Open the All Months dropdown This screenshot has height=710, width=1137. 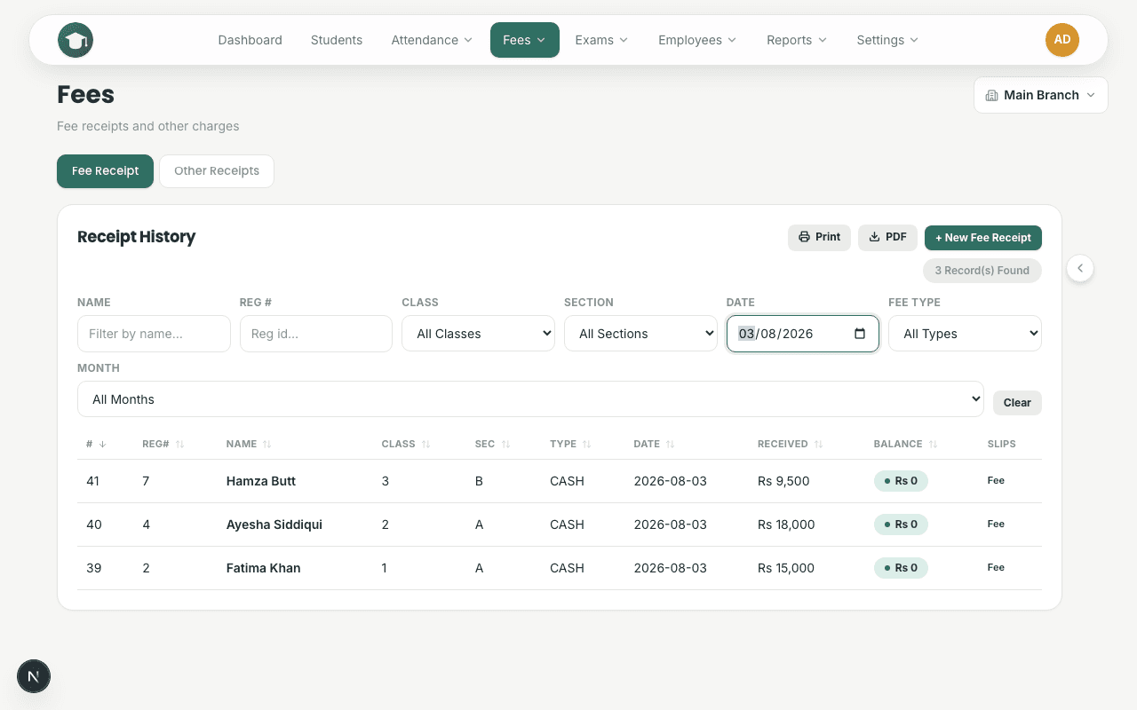point(530,399)
